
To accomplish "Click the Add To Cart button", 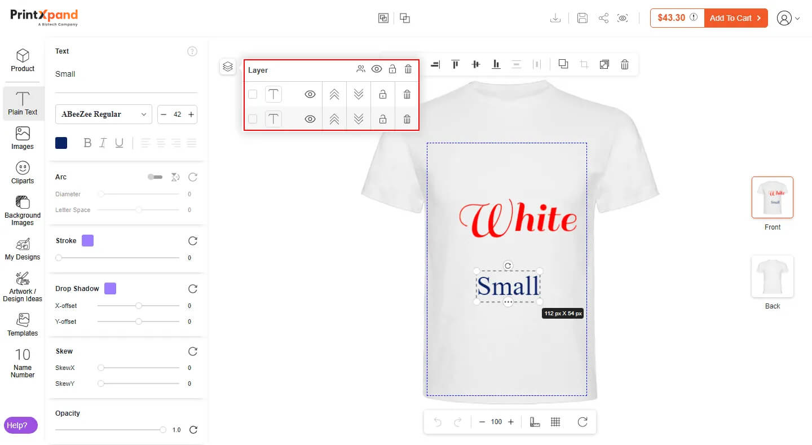I will (x=735, y=18).
